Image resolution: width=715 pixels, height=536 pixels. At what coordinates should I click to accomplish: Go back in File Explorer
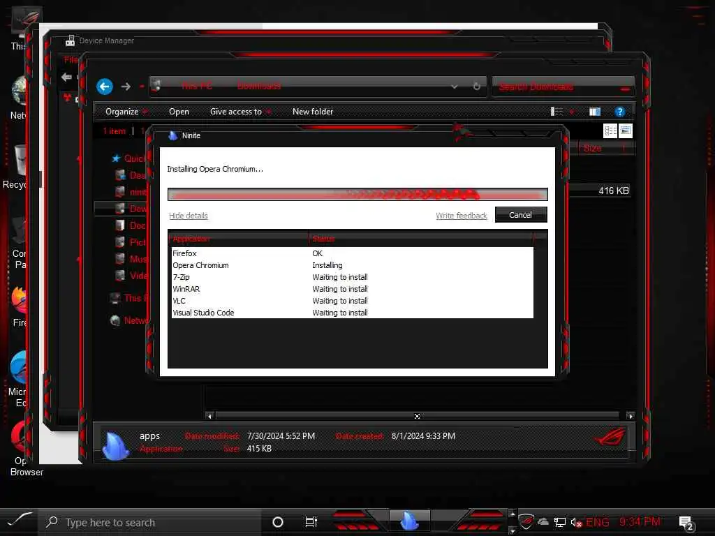point(105,86)
